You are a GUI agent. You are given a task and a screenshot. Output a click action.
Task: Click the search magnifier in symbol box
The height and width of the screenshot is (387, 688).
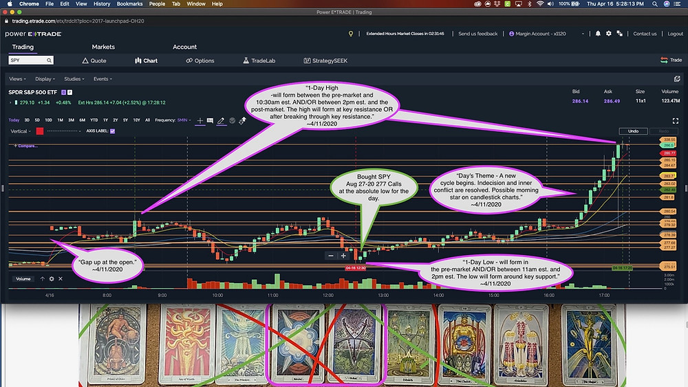(x=49, y=60)
